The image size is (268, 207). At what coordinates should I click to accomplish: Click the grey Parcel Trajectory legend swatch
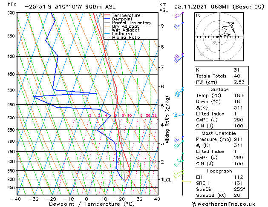(x=107, y=23)
